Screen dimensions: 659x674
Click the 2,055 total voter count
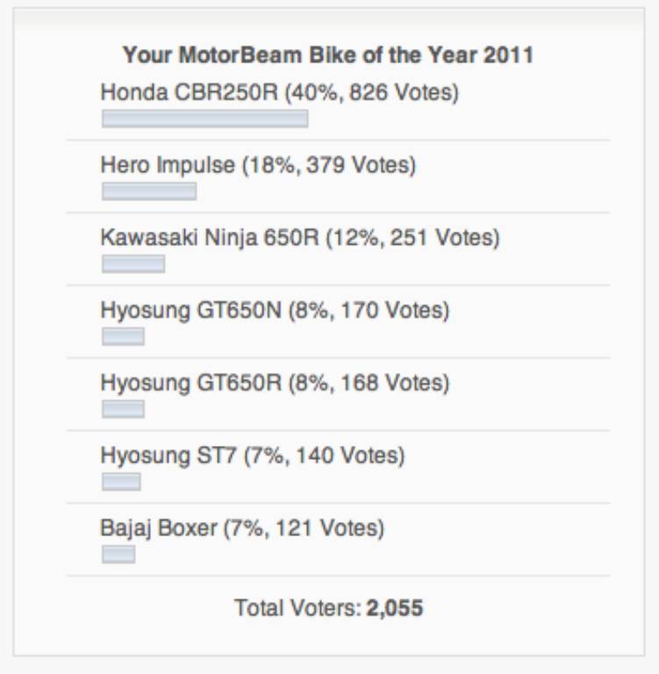tap(395, 607)
